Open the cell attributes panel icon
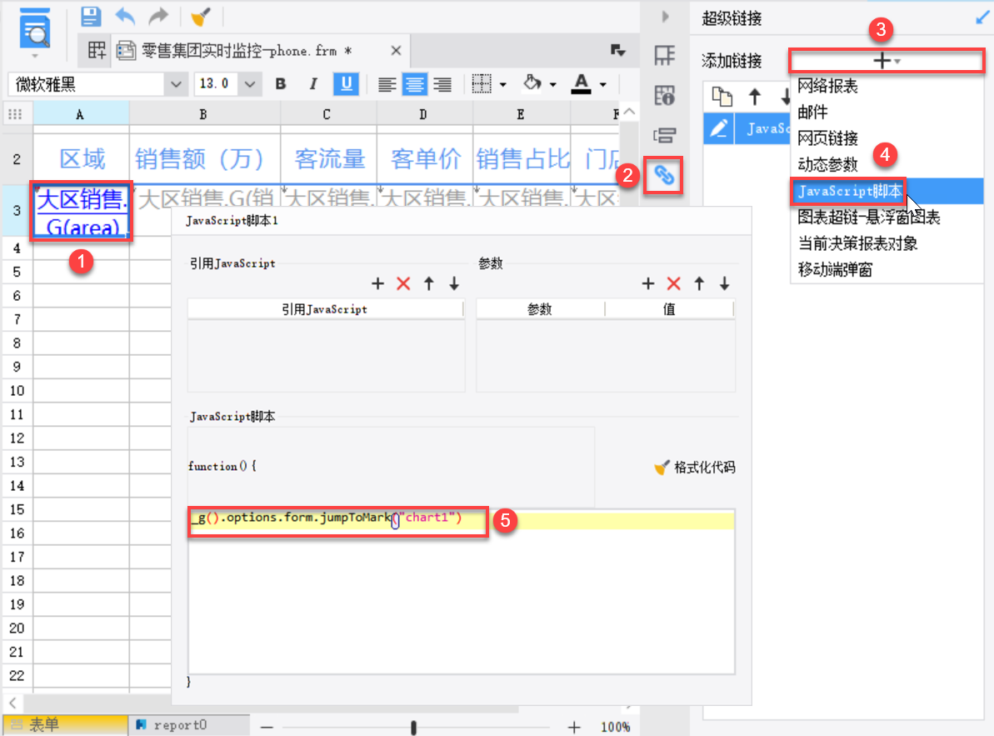 [x=664, y=95]
